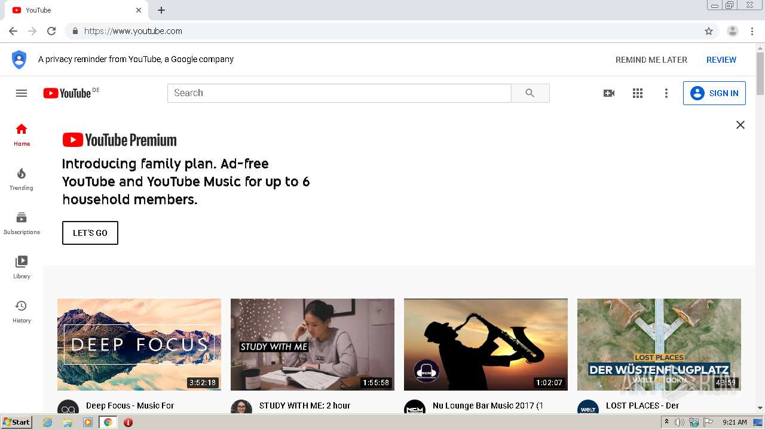This screenshot has height=430, width=765.
Task: Open the taskbar file explorer folder
Action: (68, 422)
